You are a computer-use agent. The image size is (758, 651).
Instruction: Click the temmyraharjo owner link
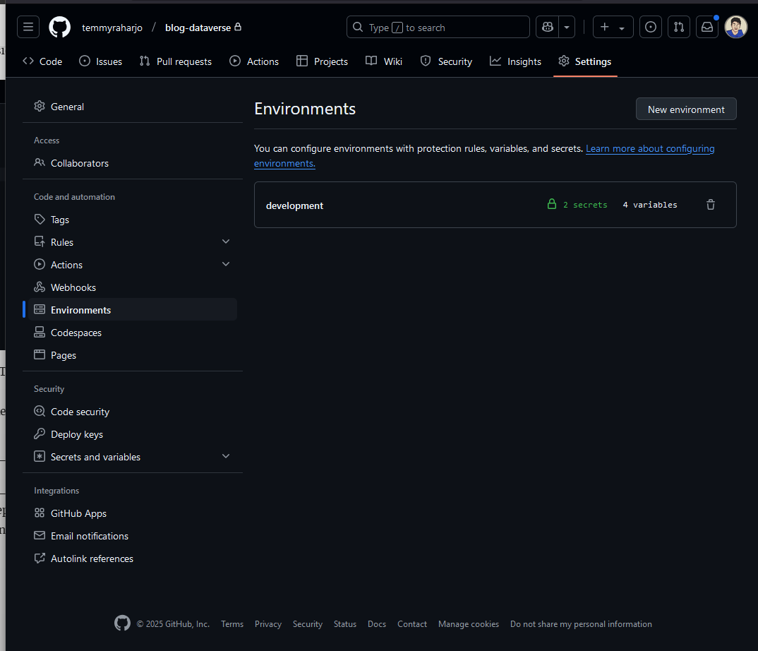112,28
